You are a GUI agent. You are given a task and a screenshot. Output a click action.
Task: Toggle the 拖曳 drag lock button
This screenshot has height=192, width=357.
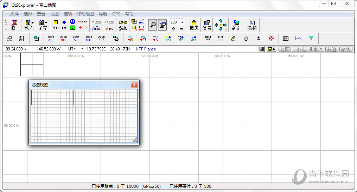pos(194,25)
